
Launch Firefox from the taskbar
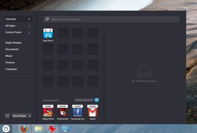pos(24,129)
